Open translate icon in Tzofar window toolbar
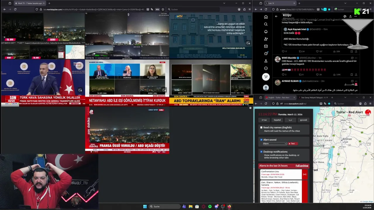 [325, 104]
